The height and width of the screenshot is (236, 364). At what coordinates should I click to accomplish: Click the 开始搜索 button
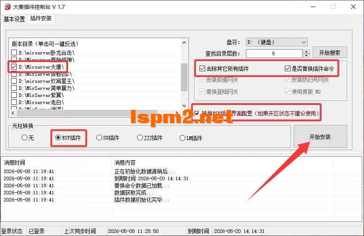pos(330,53)
